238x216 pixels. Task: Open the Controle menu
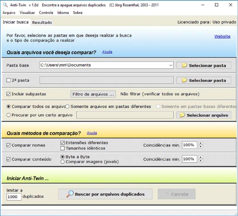click(x=46, y=12)
